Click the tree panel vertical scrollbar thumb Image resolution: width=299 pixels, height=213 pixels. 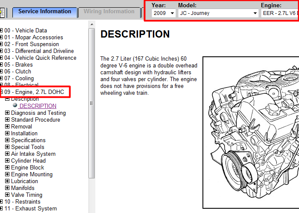click(x=92, y=103)
